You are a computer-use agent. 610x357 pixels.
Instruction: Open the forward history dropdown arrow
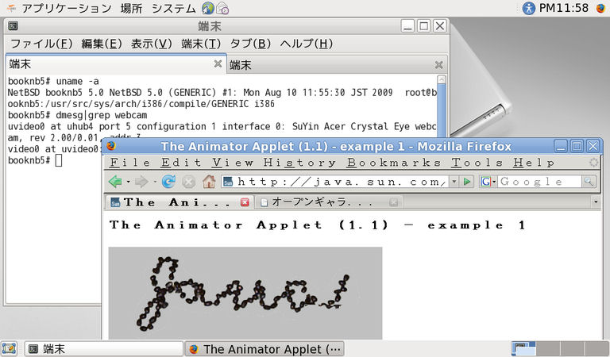(x=154, y=182)
